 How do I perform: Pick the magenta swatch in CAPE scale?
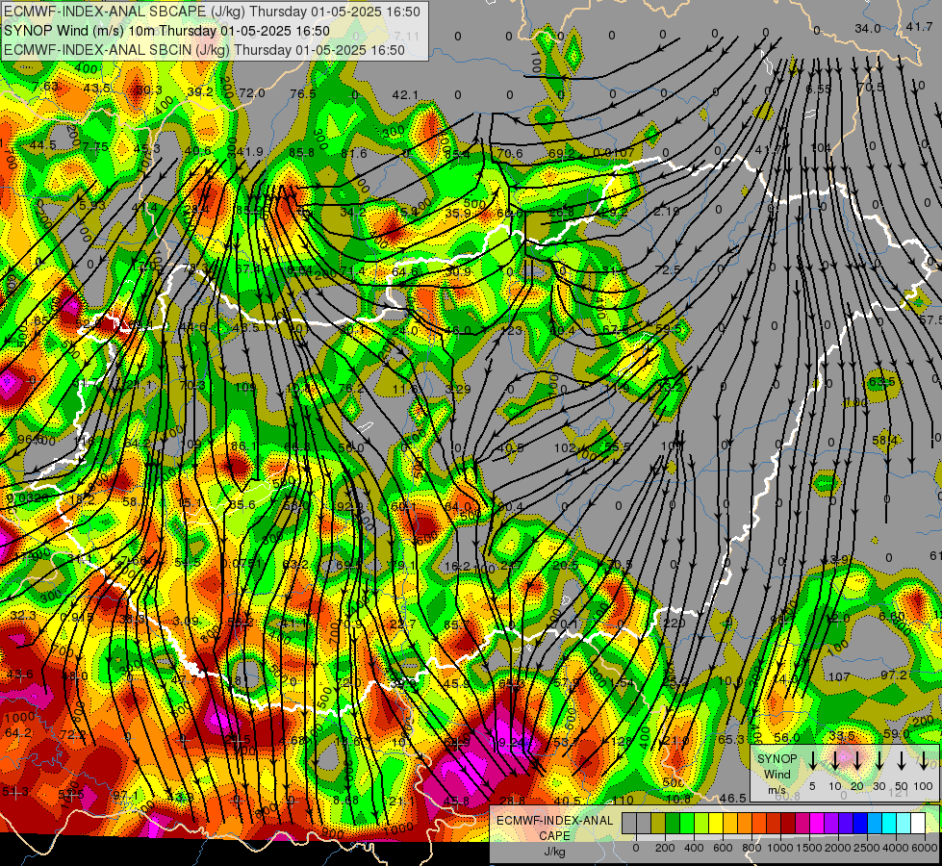pyautogui.click(x=817, y=823)
